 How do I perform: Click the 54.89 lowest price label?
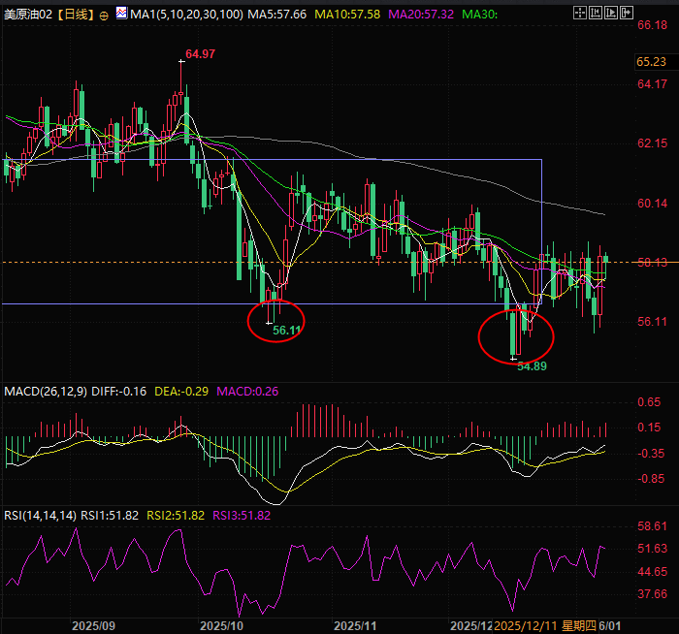(533, 366)
